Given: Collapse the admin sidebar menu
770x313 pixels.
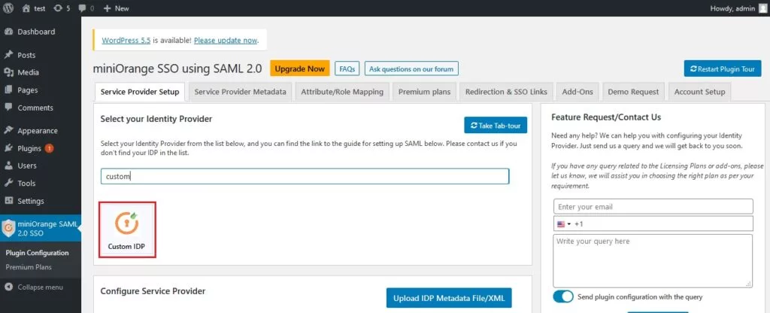Looking at the screenshot, I should (x=41, y=287).
